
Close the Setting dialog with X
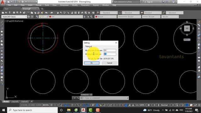(116, 43)
